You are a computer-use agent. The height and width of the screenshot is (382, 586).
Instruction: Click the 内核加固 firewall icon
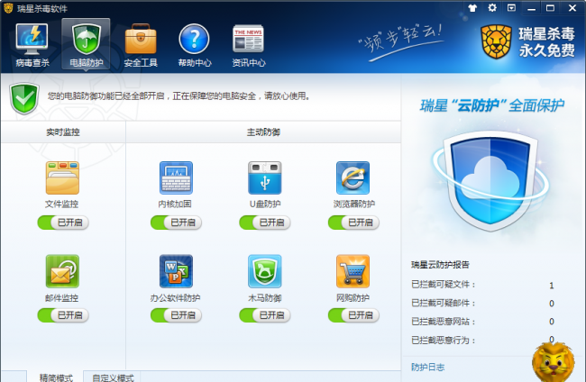(x=176, y=177)
